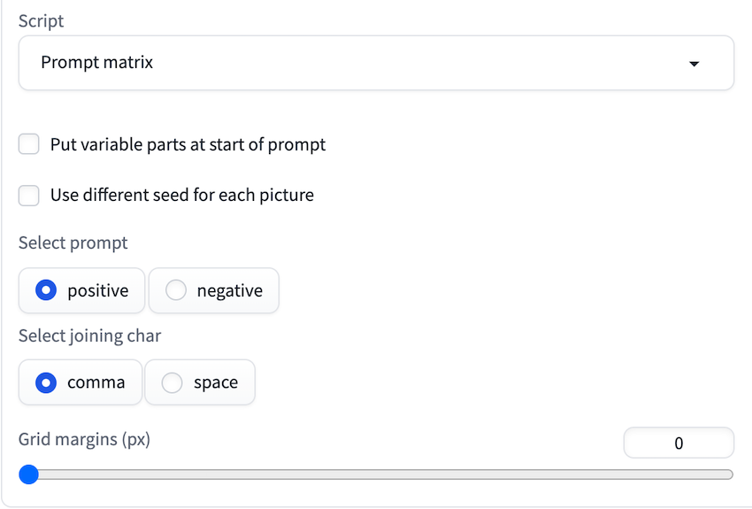Click the 'Script' heading label

[x=41, y=20]
